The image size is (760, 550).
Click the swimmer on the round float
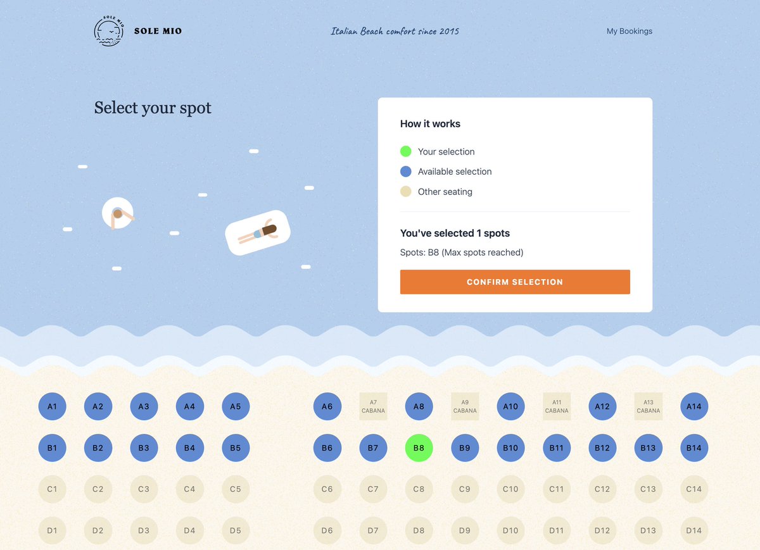click(118, 215)
